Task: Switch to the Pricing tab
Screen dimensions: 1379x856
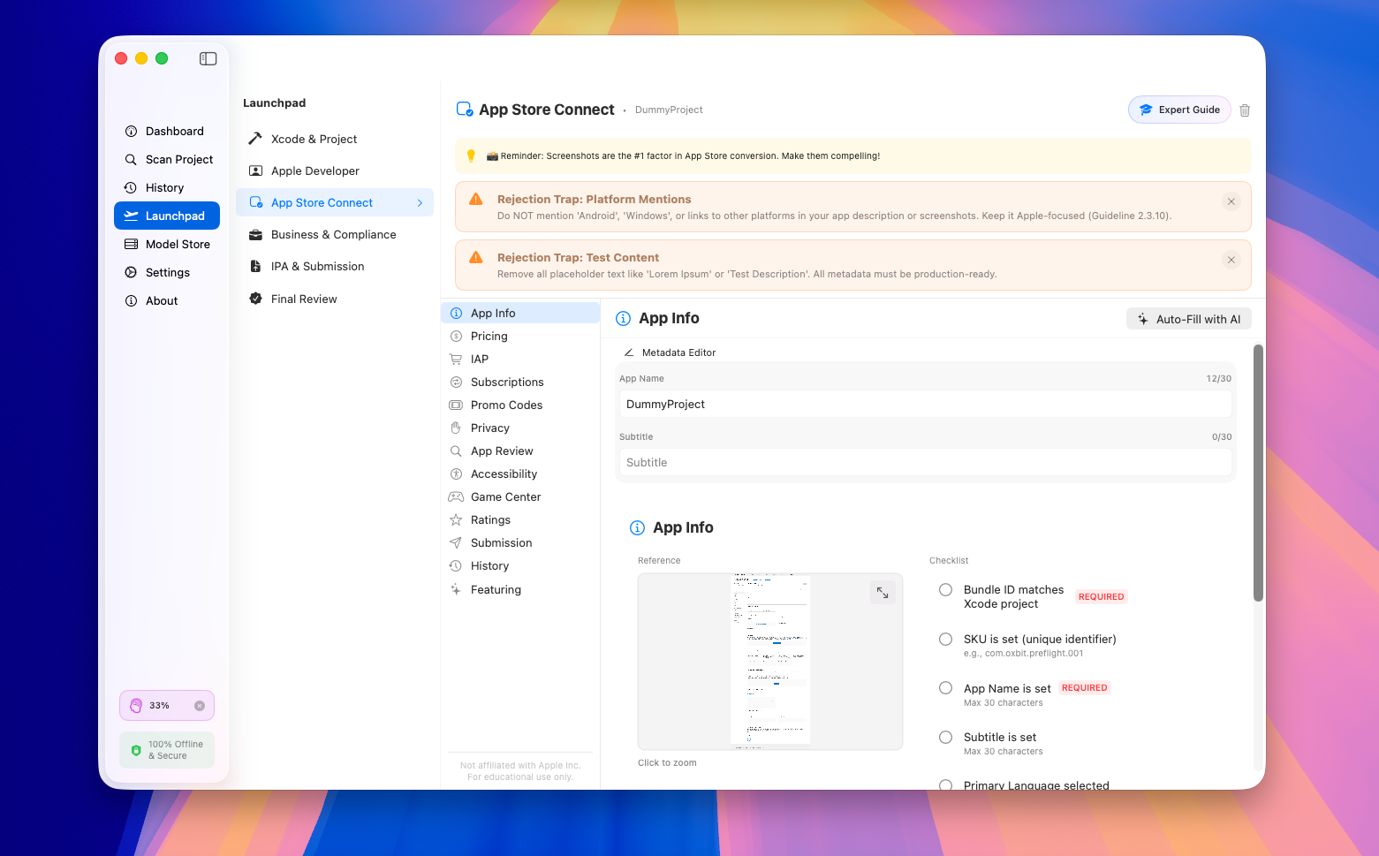Action: click(489, 336)
